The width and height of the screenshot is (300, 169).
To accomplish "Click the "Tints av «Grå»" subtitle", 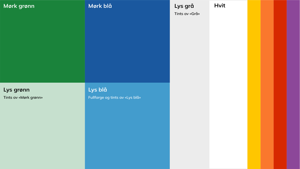I will point(187,14).
